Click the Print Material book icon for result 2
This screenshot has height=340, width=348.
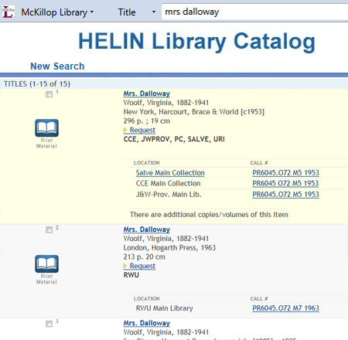pos(46,263)
